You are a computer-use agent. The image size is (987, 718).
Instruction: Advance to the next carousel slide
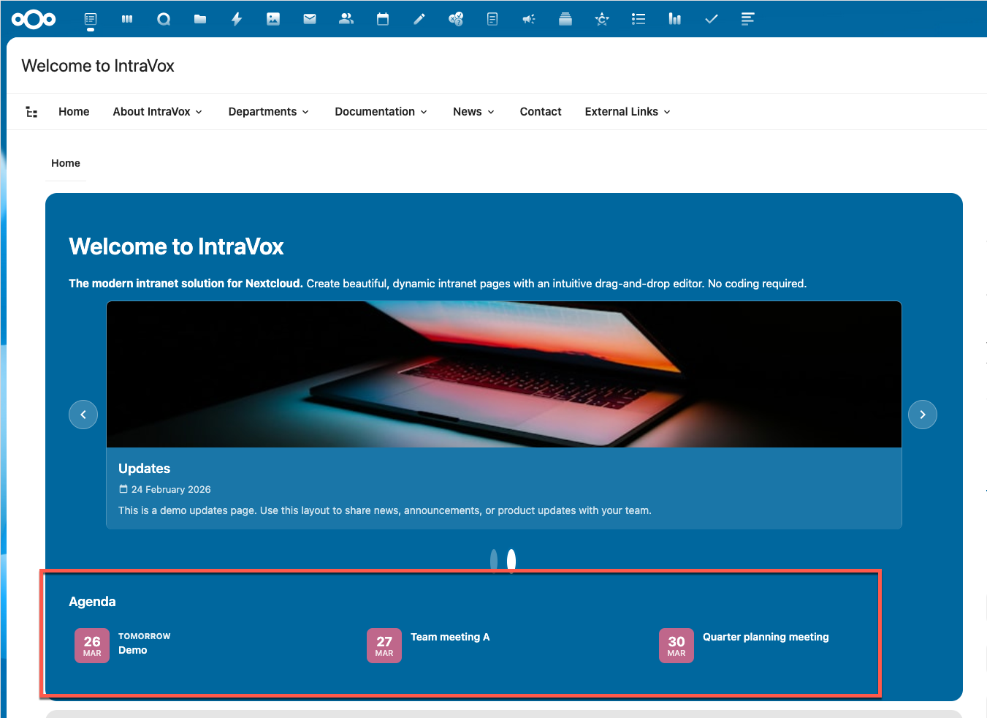[x=923, y=415]
